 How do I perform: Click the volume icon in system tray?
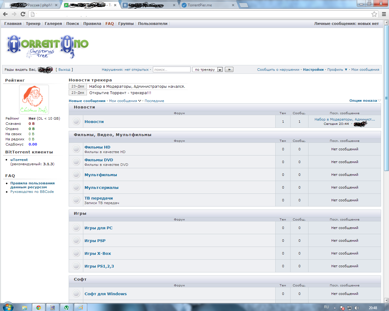coord(356,308)
